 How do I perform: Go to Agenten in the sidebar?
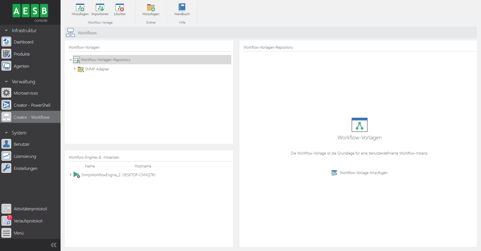[x=21, y=66]
